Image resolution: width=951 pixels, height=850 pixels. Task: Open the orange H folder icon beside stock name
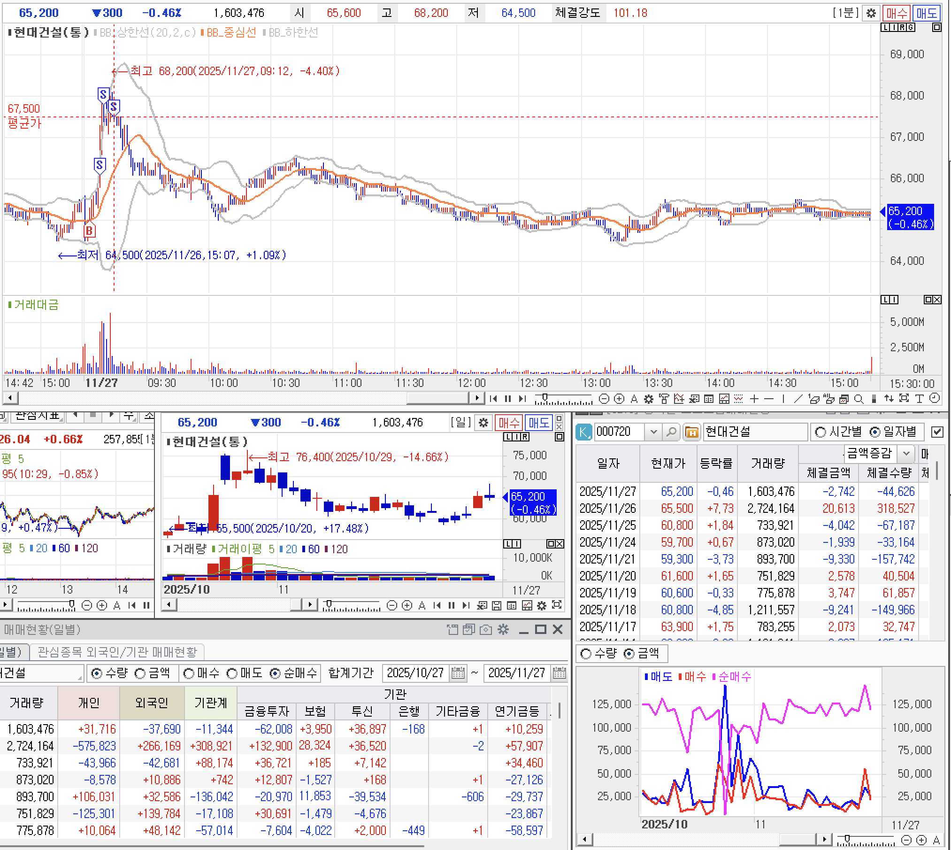[x=691, y=432]
